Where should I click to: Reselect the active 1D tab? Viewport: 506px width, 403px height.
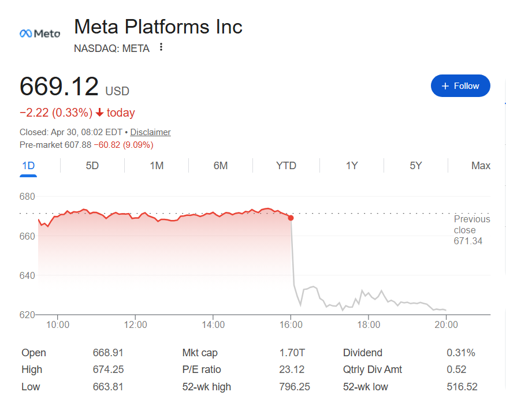click(x=28, y=166)
